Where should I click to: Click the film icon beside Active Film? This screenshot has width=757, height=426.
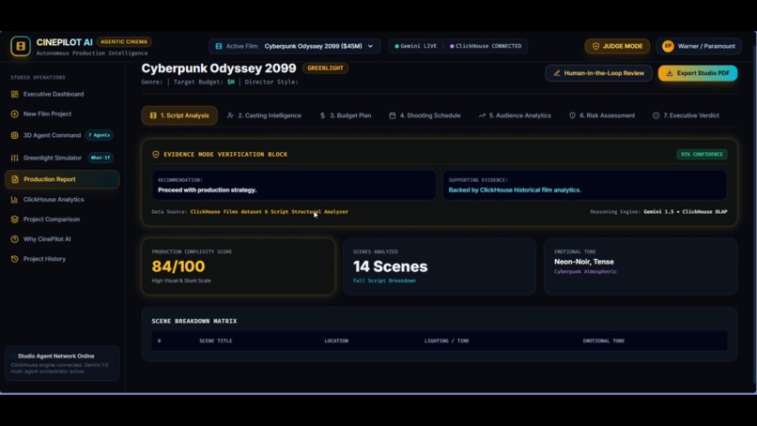219,46
